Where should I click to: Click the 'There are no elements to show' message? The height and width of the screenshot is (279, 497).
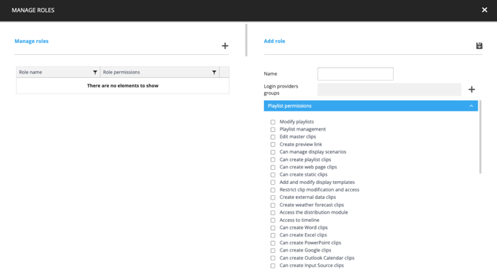[x=122, y=85]
